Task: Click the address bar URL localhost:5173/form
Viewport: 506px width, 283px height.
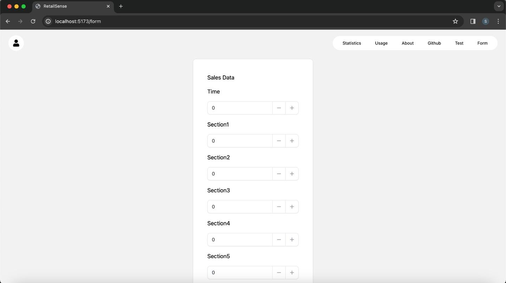Action: (78, 21)
